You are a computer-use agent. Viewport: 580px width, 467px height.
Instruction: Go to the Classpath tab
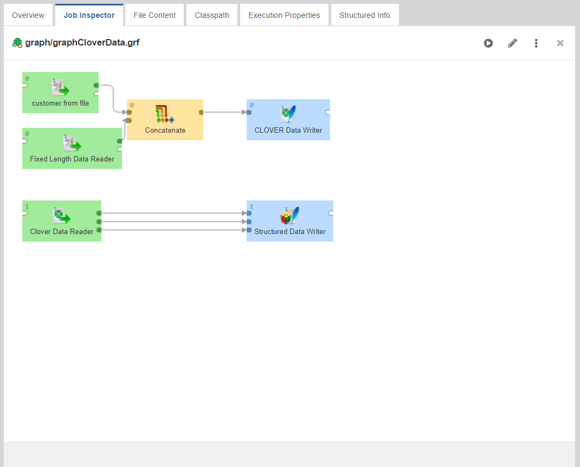pos(212,15)
